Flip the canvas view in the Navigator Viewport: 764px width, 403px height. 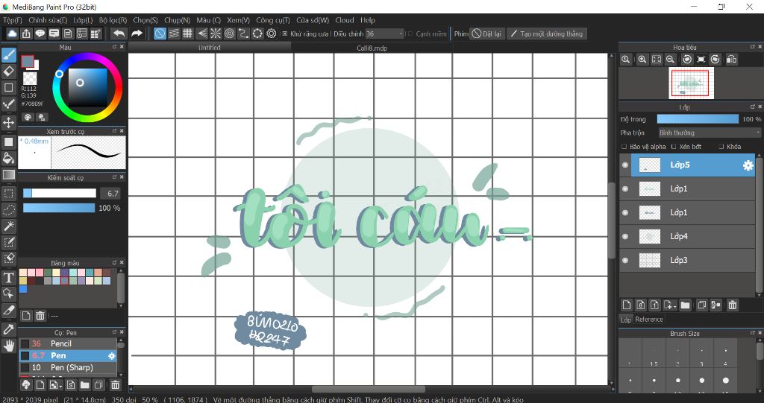click(731, 60)
